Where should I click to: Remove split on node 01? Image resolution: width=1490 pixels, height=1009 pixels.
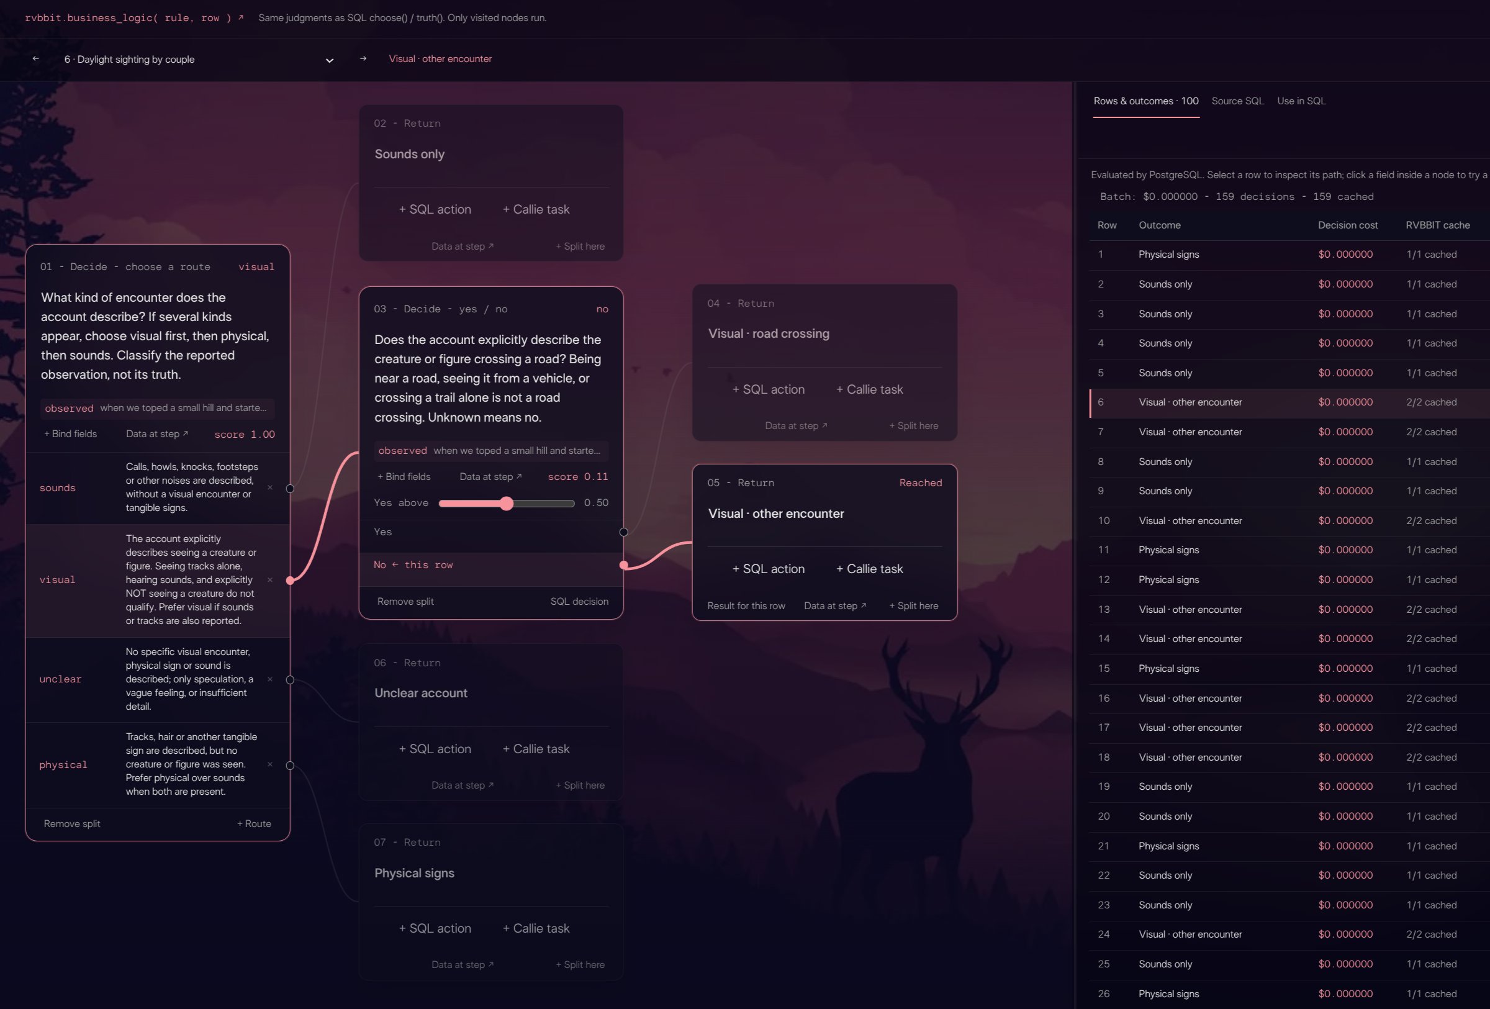(72, 824)
